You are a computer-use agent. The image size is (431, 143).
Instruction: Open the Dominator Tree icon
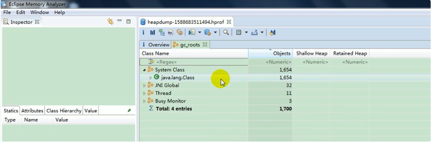pos(162,33)
